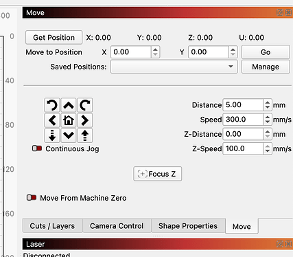
Task: Select the Shape Properties tab
Action: [188, 226]
